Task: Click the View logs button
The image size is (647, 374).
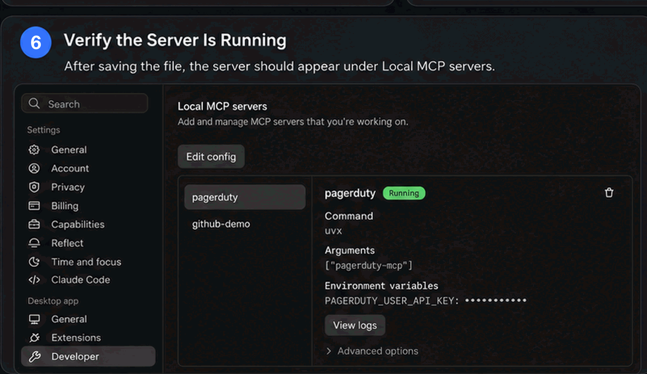Action: 355,325
